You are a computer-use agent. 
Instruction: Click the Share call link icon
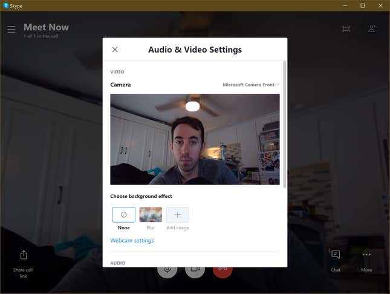tap(24, 255)
